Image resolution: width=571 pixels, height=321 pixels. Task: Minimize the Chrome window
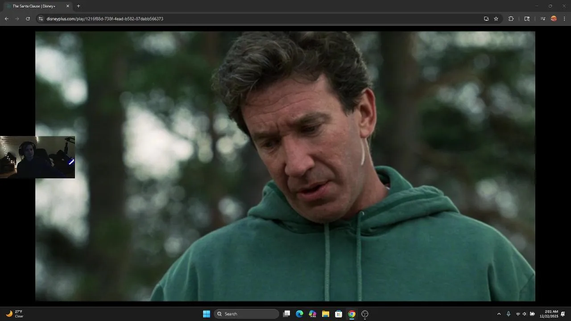[537, 6]
